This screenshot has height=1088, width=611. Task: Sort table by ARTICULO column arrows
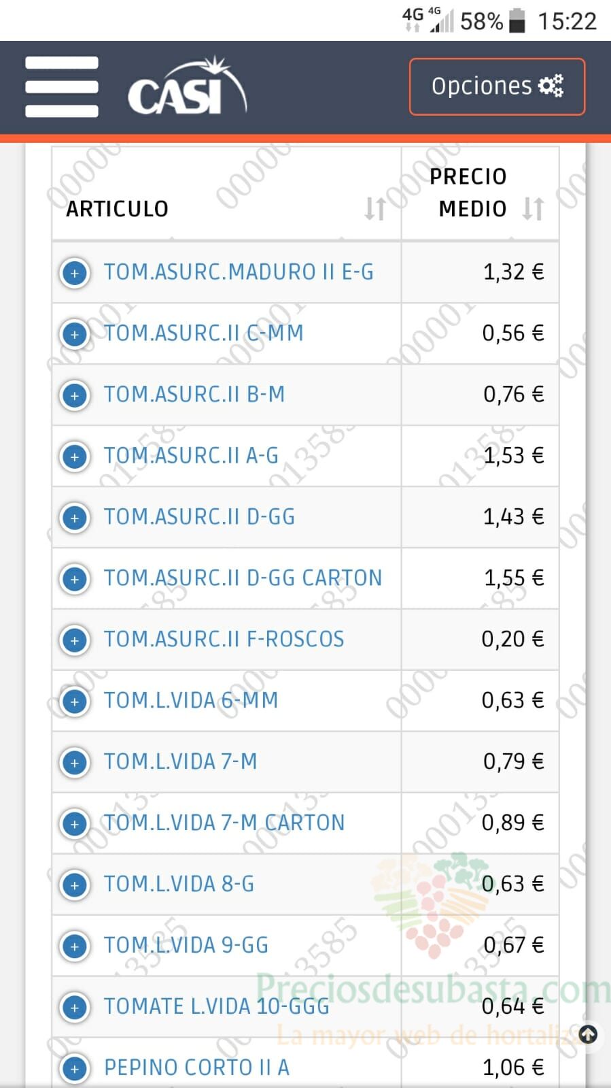[x=374, y=208]
